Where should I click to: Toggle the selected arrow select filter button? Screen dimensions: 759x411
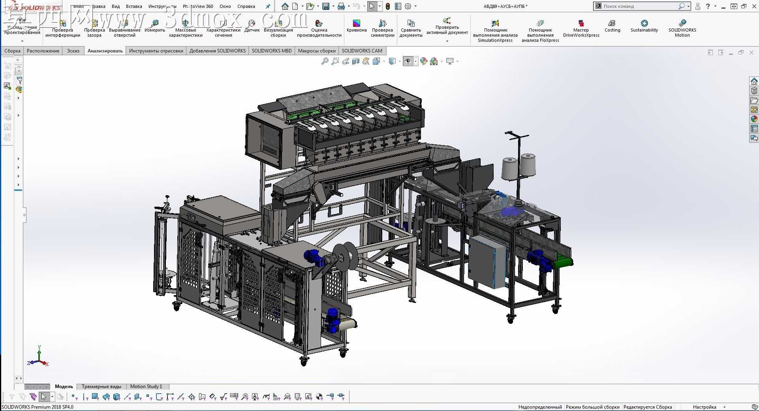(x=44, y=397)
